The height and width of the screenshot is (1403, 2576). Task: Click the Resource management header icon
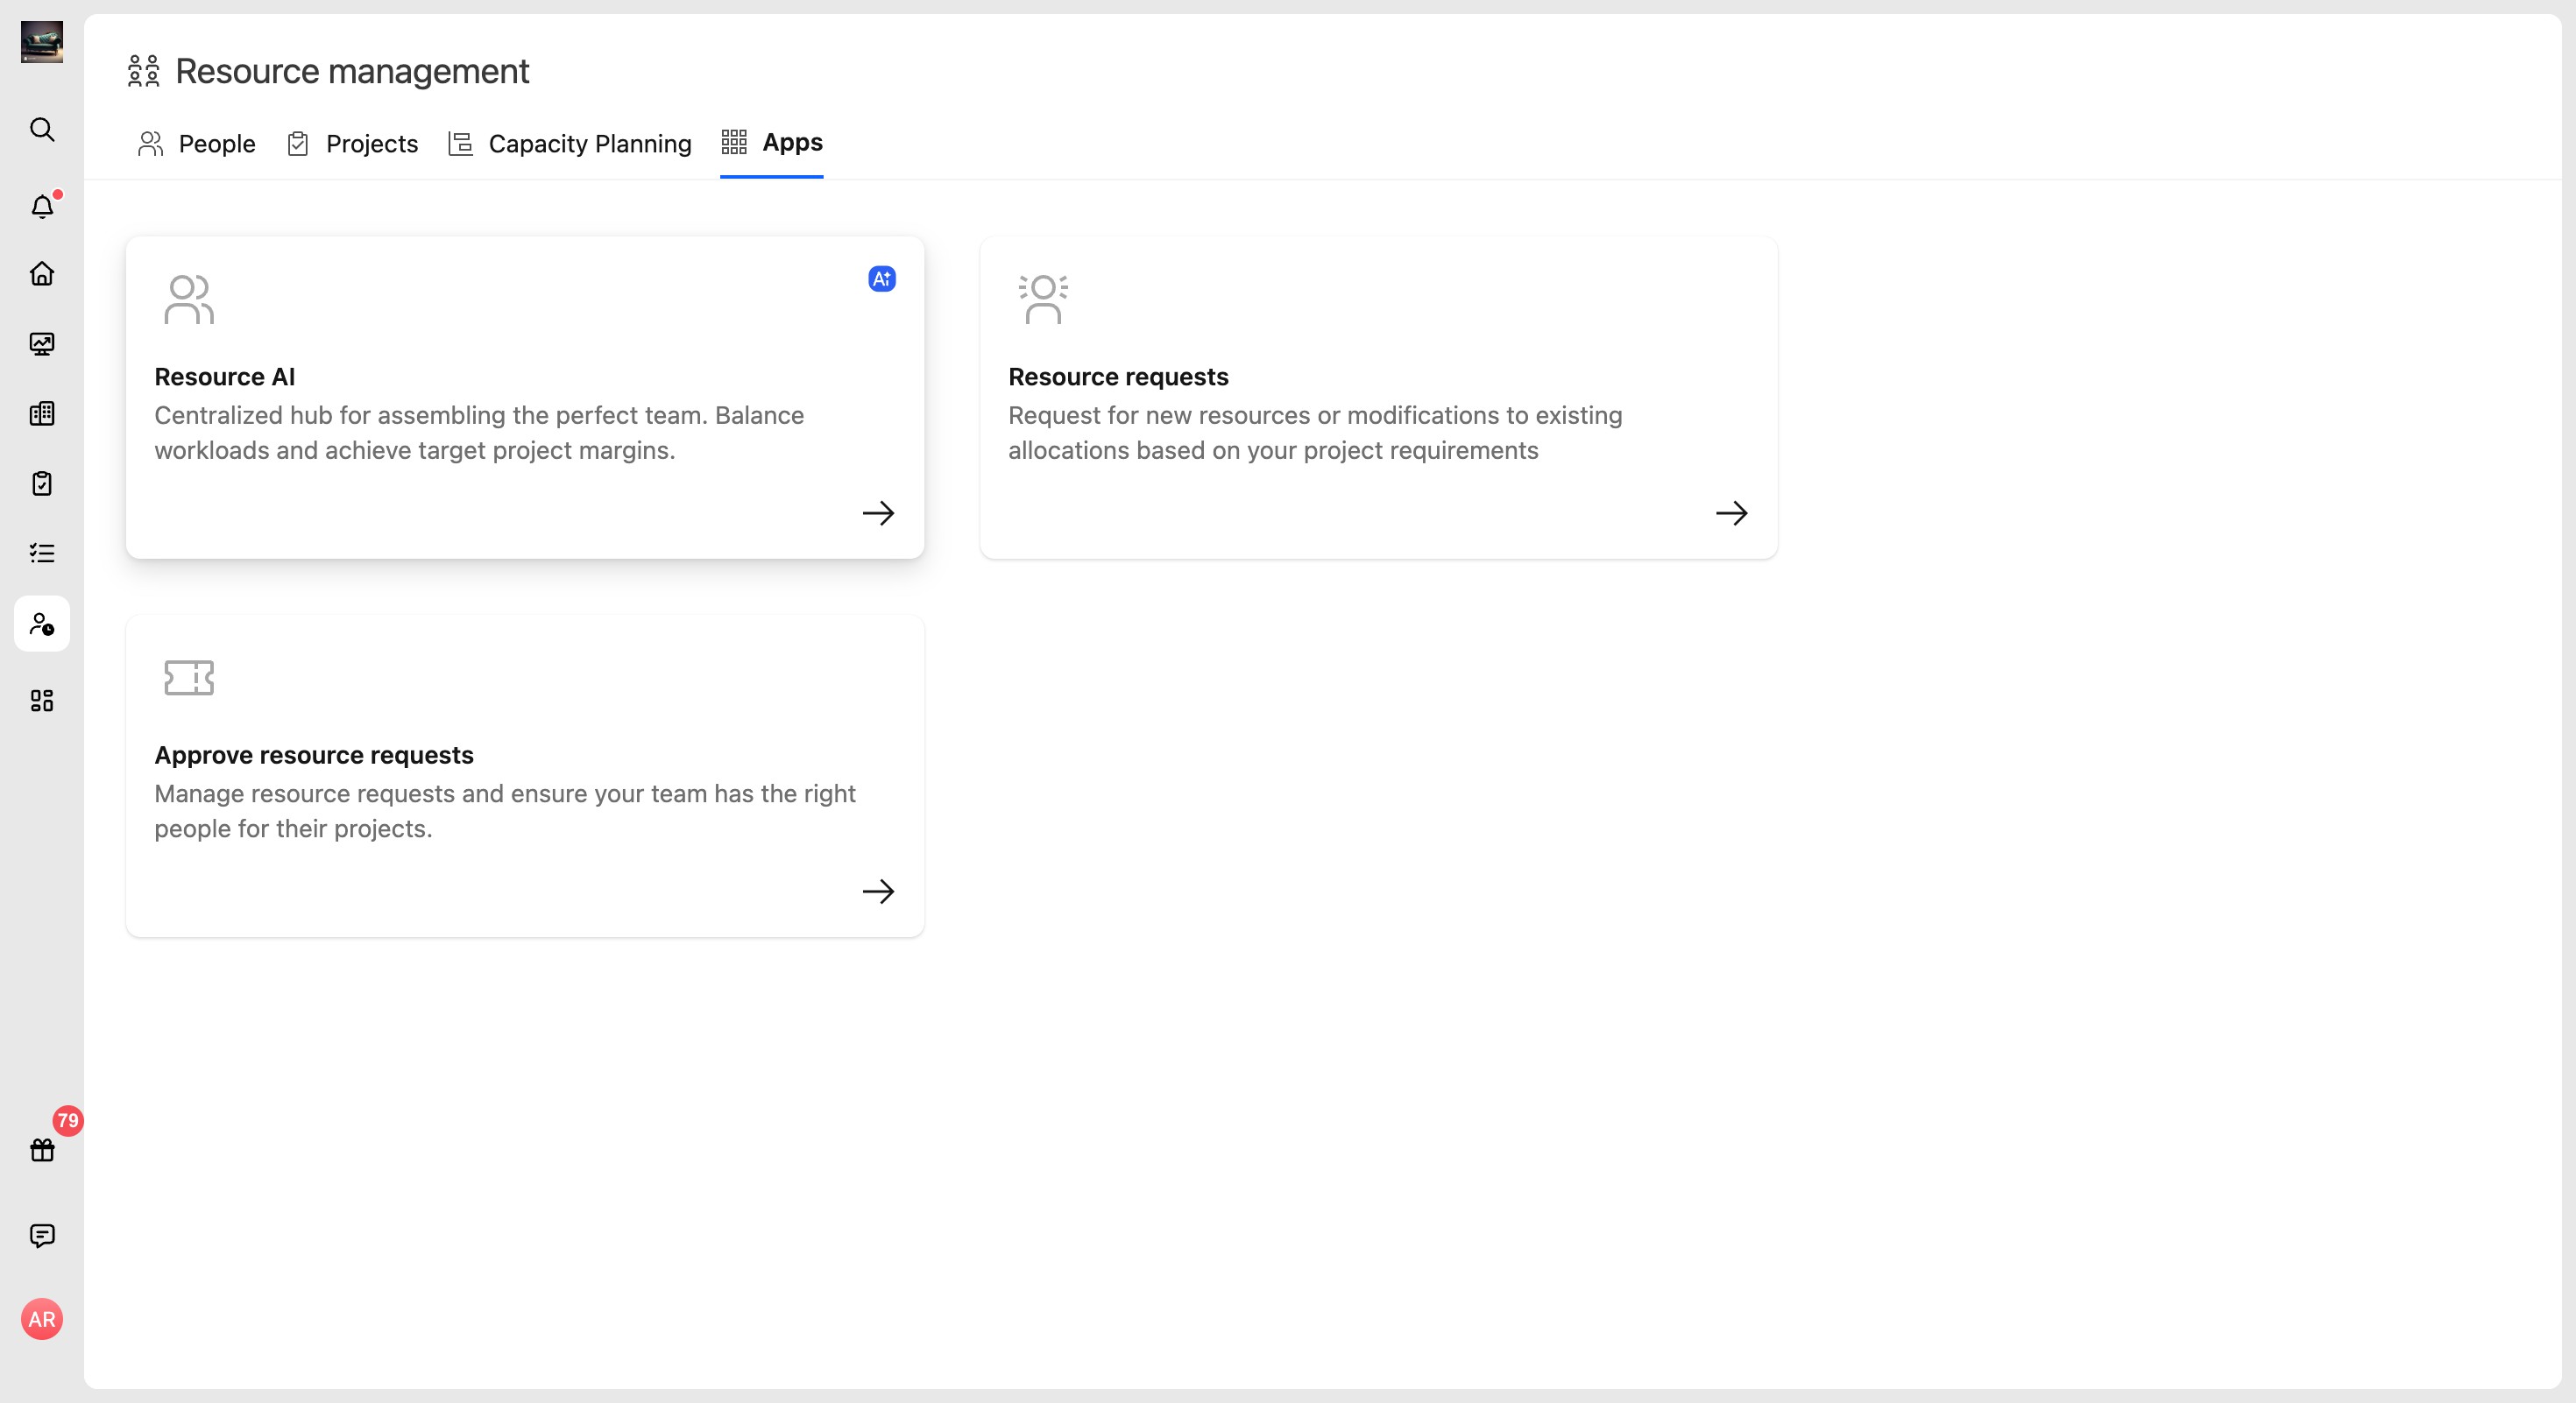click(x=144, y=71)
